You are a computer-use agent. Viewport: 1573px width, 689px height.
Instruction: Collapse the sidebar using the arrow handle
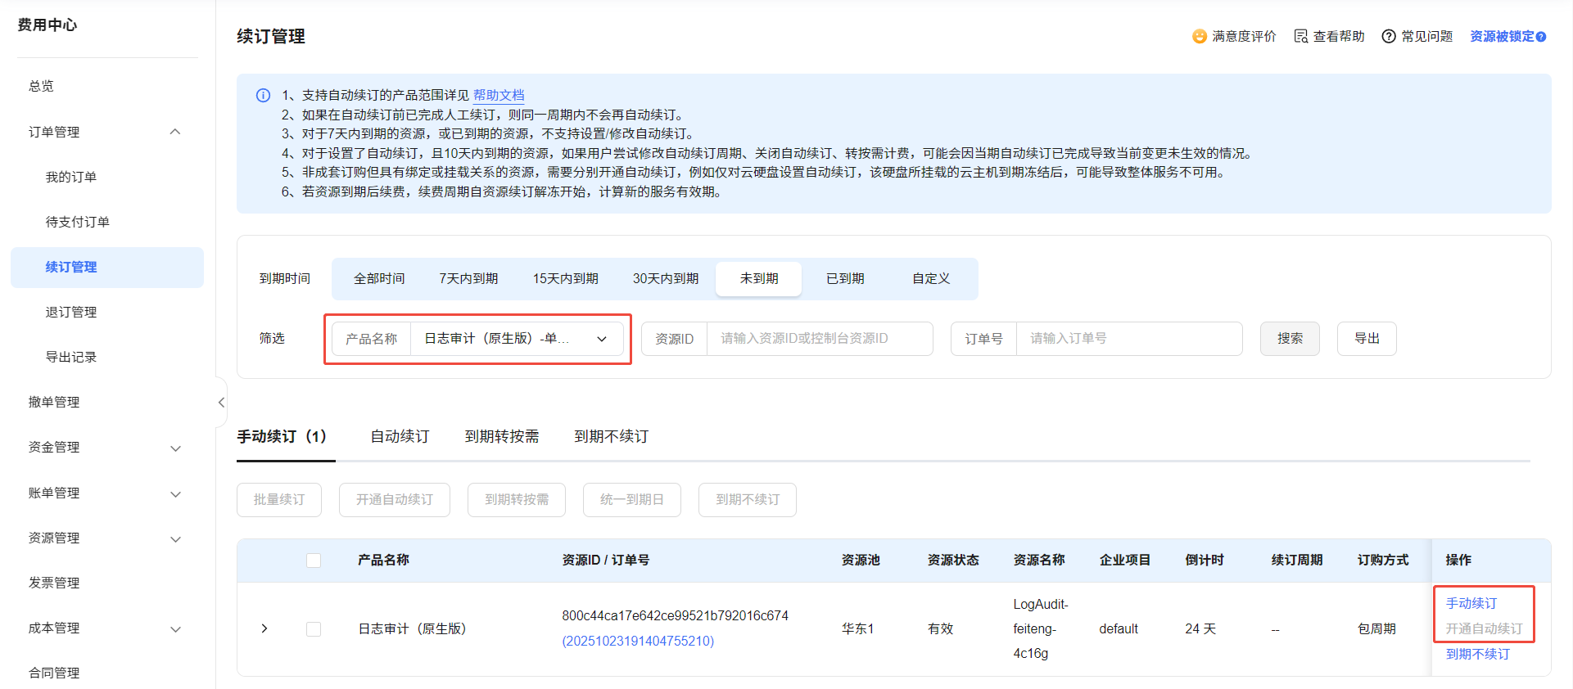coord(221,402)
